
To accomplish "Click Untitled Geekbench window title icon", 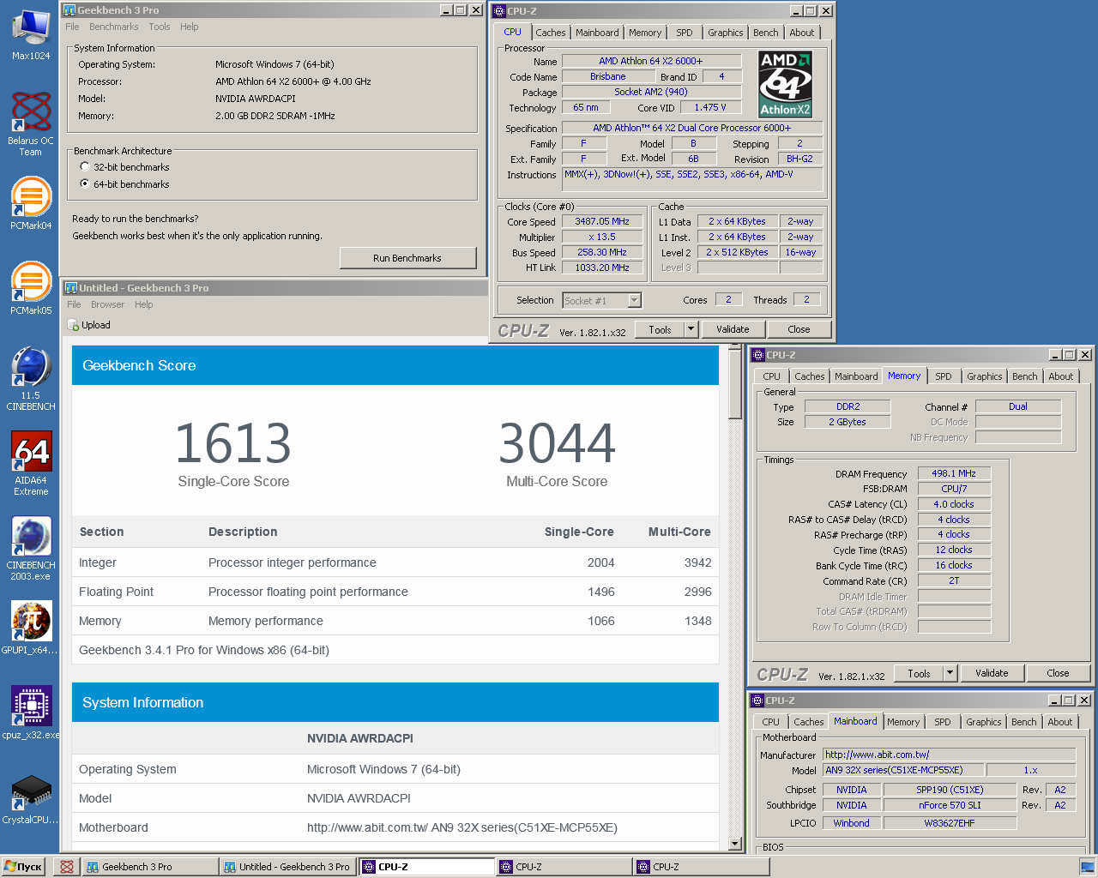I will point(72,288).
